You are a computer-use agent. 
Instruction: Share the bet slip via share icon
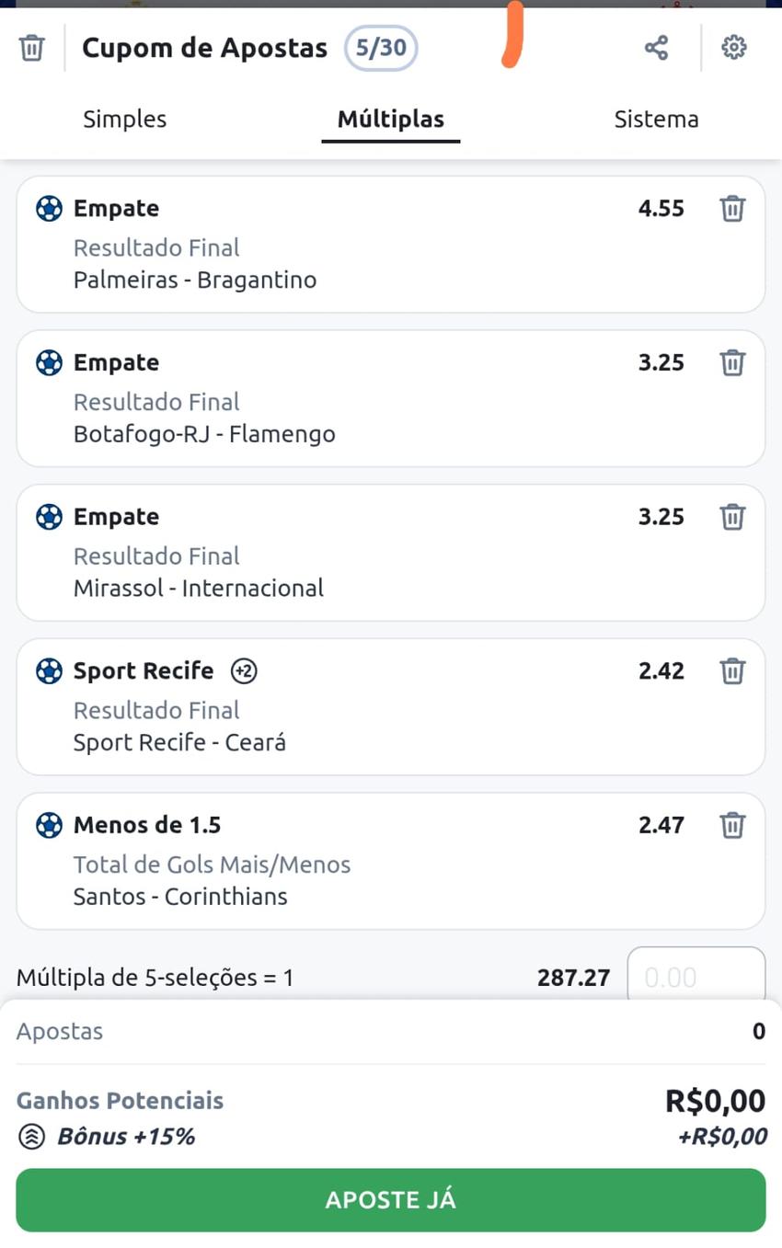(656, 48)
